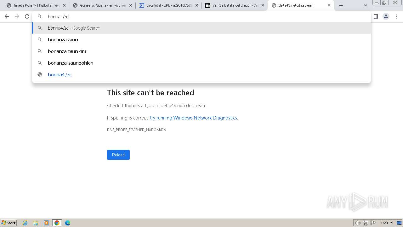Open the Chrome three-dot menu
The image size is (403, 227).
pyautogui.click(x=396, y=16)
